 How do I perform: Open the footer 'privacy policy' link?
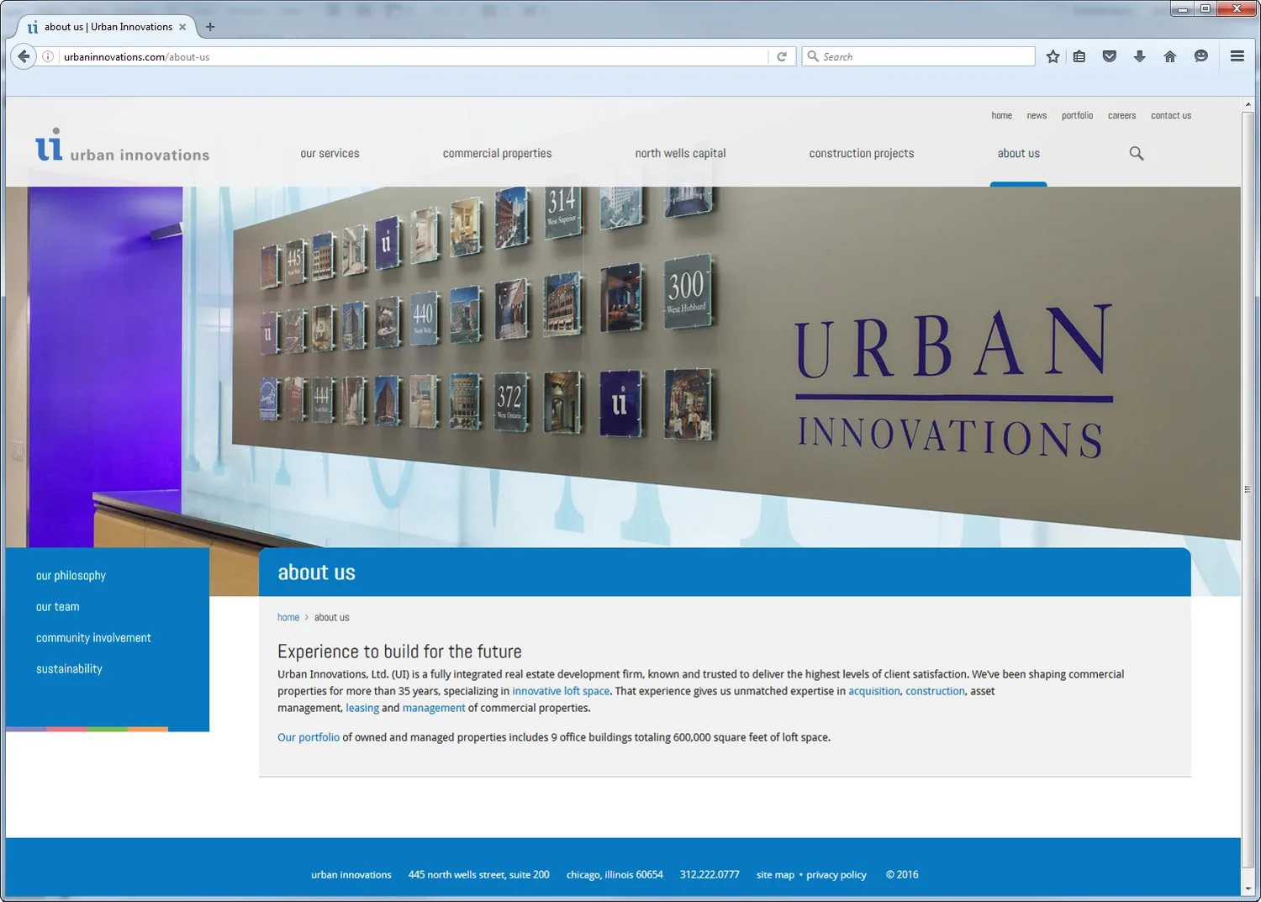pyautogui.click(x=836, y=875)
